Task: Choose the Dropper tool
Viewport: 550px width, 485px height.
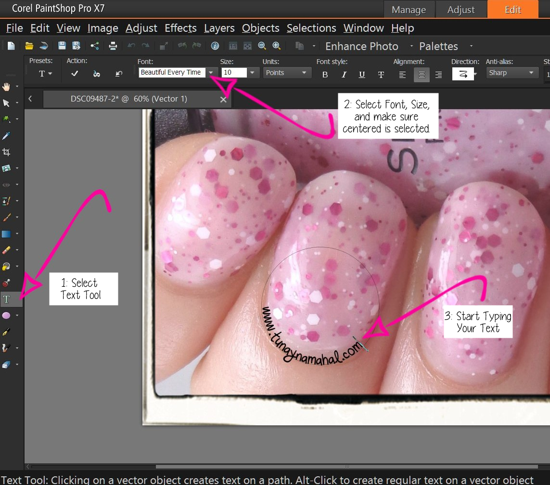Action: (7, 135)
